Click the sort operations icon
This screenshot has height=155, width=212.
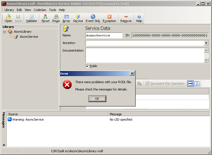click(139, 83)
